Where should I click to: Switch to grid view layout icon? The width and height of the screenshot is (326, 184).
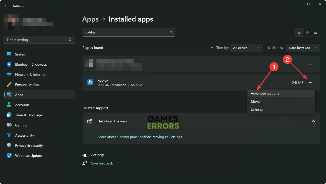(308, 32)
